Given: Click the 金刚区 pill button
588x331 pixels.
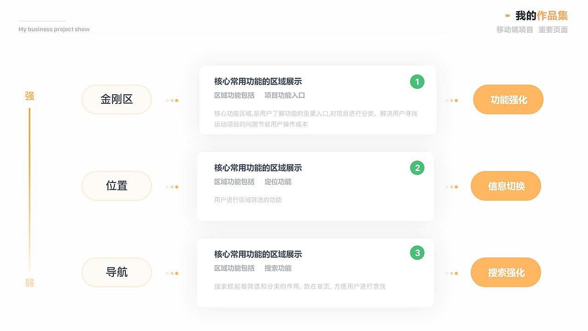Looking at the screenshot, I should 117,99.
